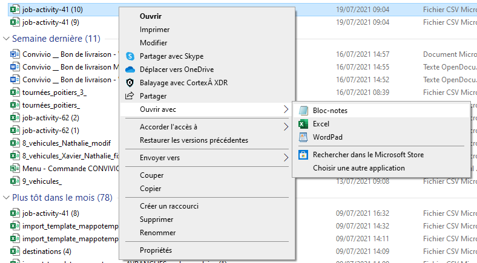Click the Cortex XDR shield icon

coord(129,83)
